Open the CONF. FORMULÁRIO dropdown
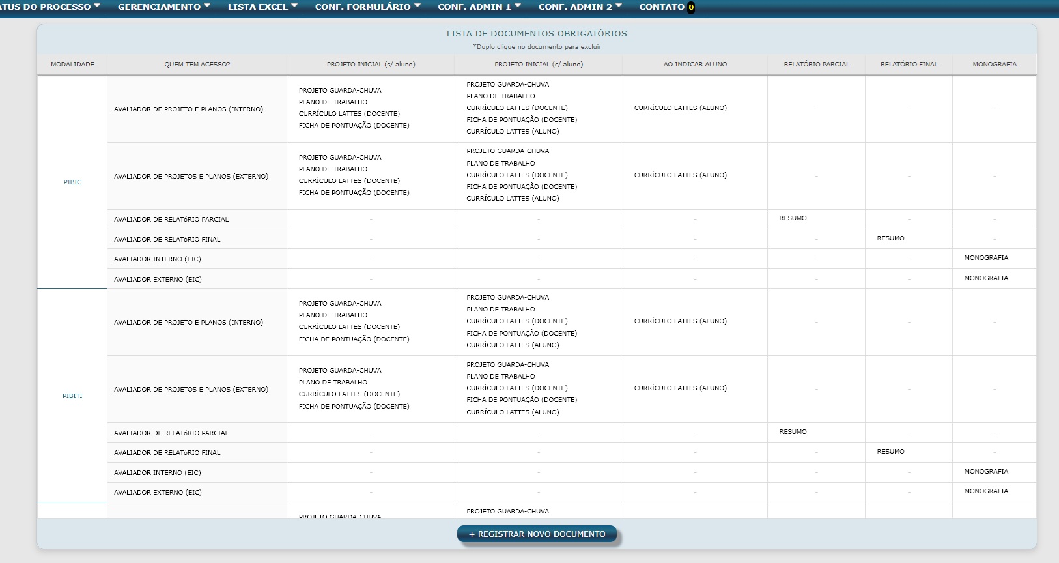This screenshot has height=563, width=1059. click(x=367, y=7)
